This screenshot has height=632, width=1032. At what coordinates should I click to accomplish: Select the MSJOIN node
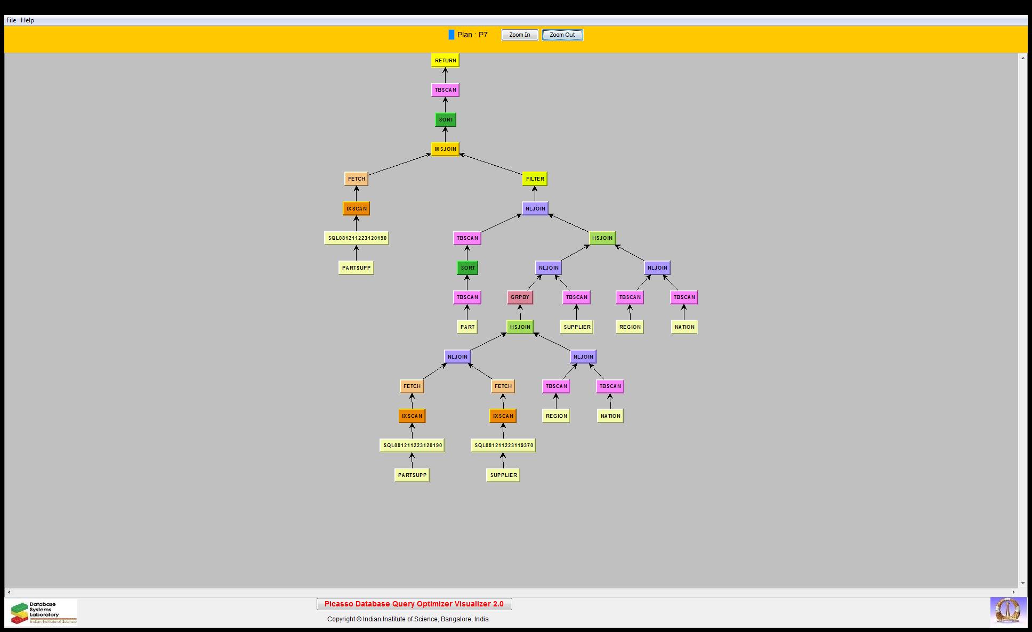[x=445, y=149]
